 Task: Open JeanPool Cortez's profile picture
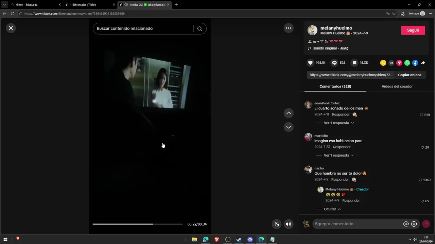point(308,104)
